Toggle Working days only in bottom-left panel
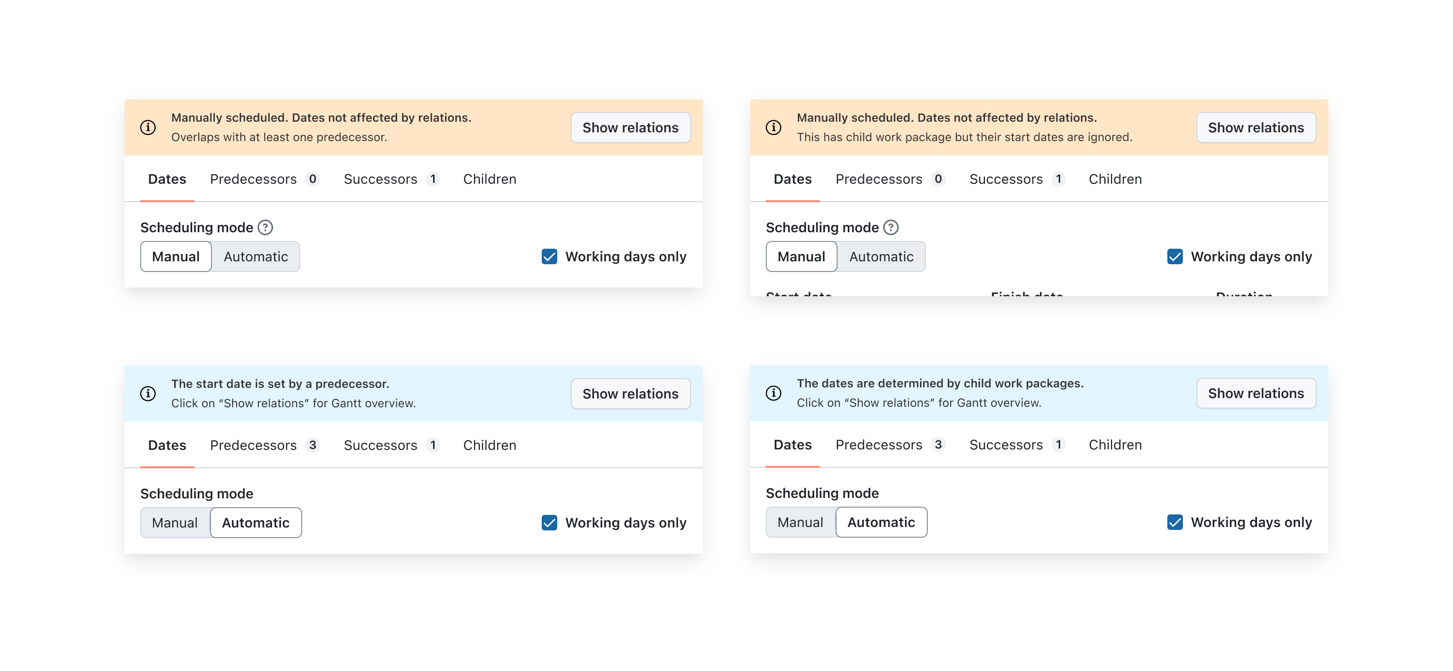This screenshot has height=671, width=1453. pyautogui.click(x=549, y=523)
